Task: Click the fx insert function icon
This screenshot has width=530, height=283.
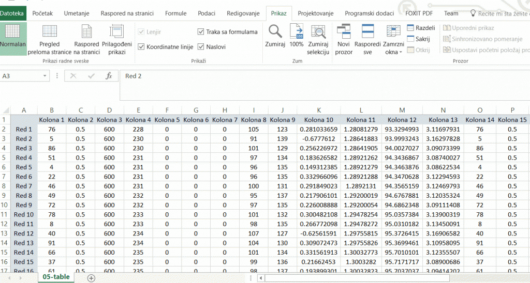Action: pos(109,76)
